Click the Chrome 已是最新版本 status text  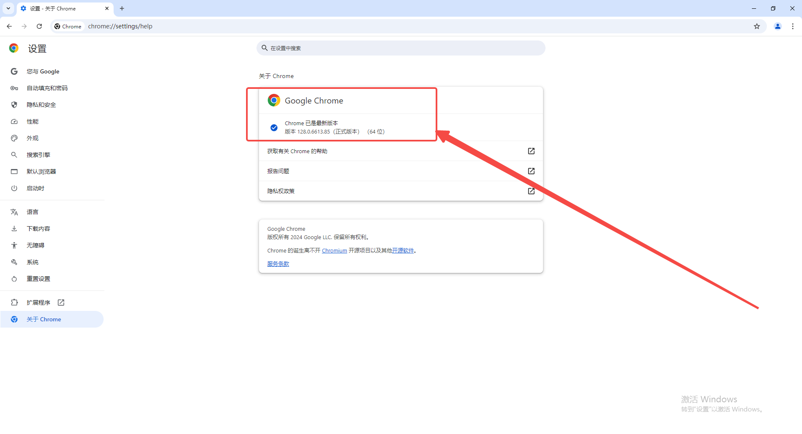(x=311, y=123)
